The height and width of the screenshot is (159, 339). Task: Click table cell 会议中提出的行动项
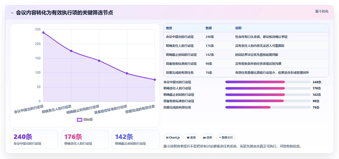point(180,37)
